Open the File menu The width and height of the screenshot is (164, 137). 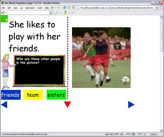4,8
